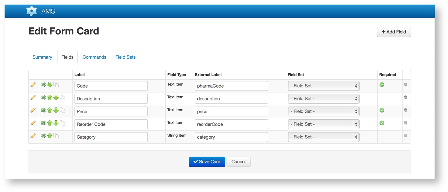Click the AMS gear logo

[x=31, y=11]
